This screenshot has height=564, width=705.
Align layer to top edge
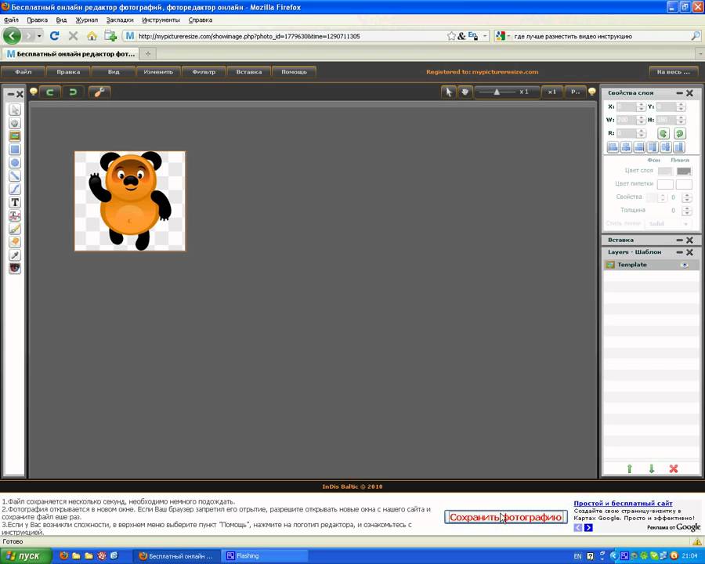pyautogui.click(x=653, y=147)
